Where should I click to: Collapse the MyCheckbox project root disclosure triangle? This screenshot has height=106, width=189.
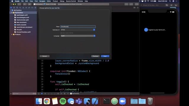coord(11,10)
